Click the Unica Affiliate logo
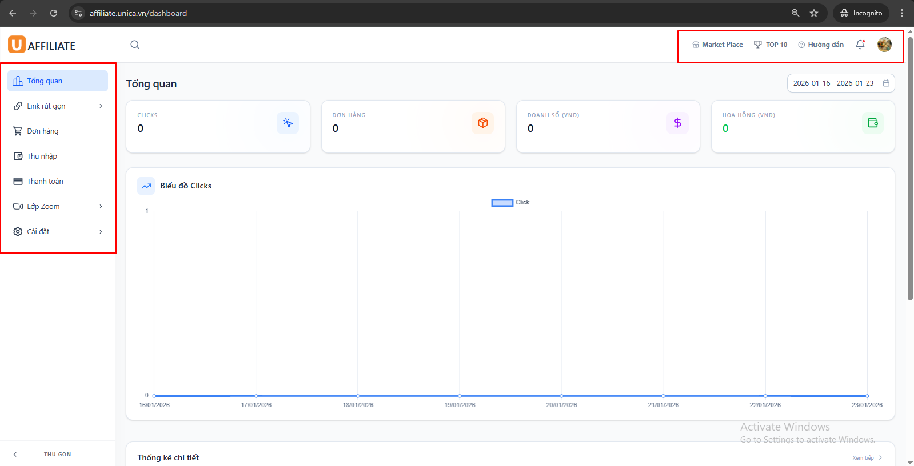Screen dimensions: 914x466 pyautogui.click(x=42, y=45)
